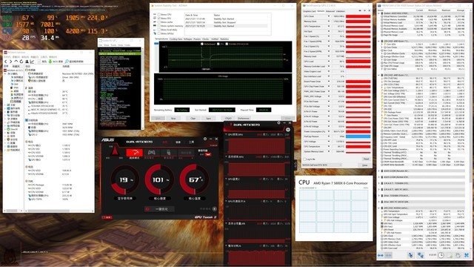Click menu icon in GPU-Z title area
474x267 pixels.
[x=369, y=11]
